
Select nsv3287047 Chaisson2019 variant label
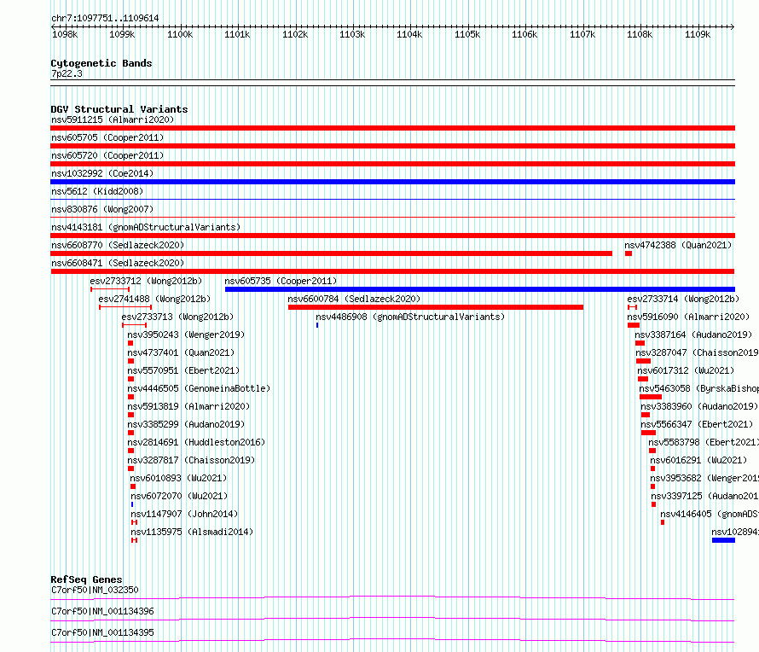[697, 352]
